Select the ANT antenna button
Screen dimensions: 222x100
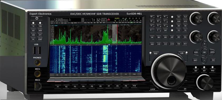pos(33,30)
